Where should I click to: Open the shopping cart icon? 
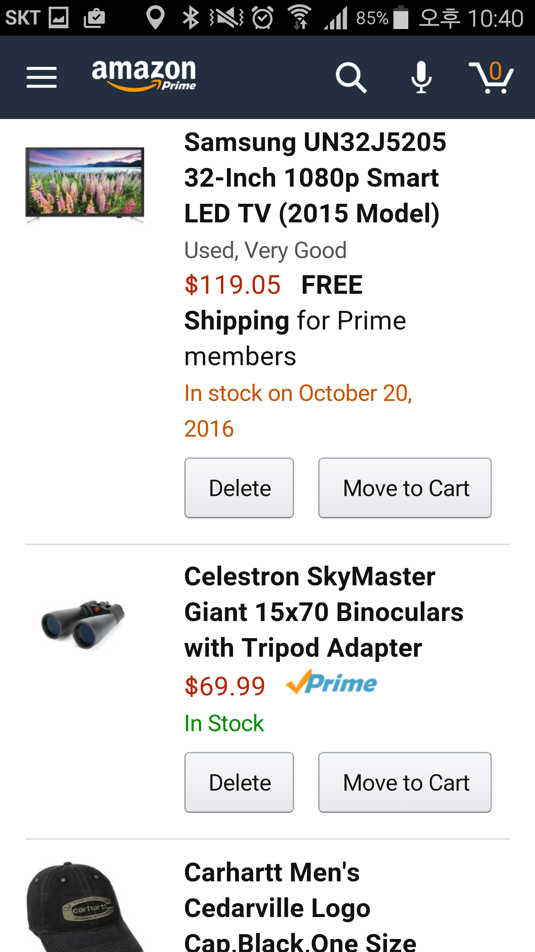491,77
